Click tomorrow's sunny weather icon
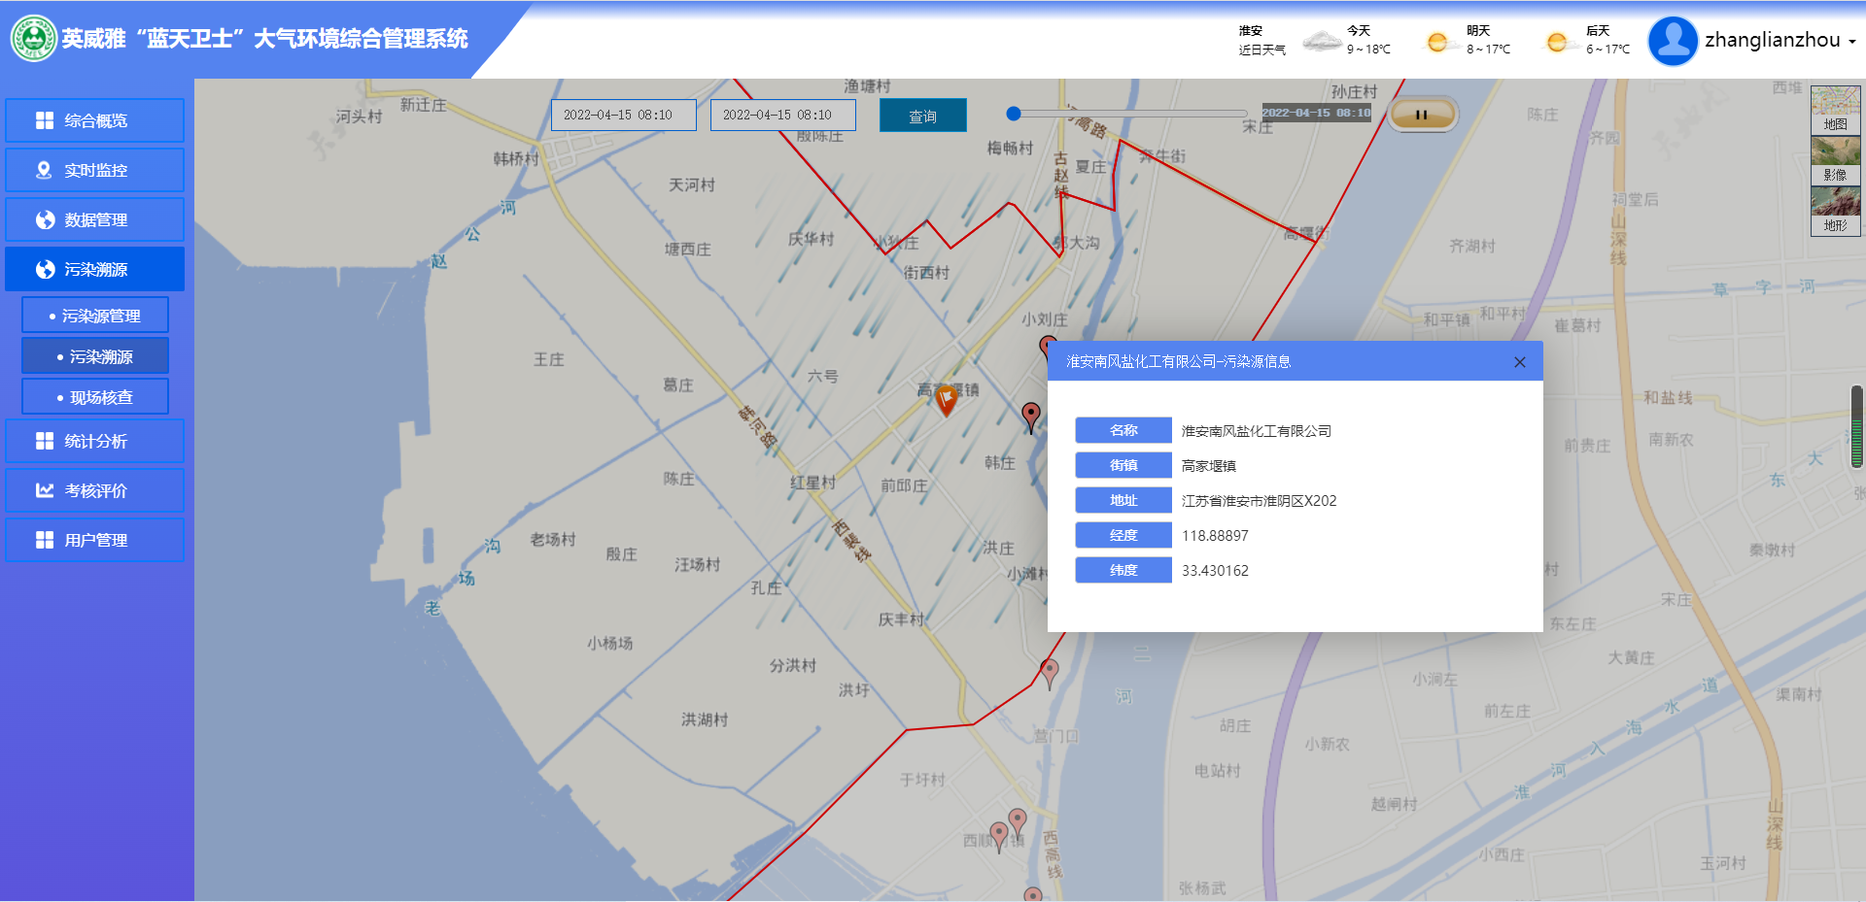 1438,42
